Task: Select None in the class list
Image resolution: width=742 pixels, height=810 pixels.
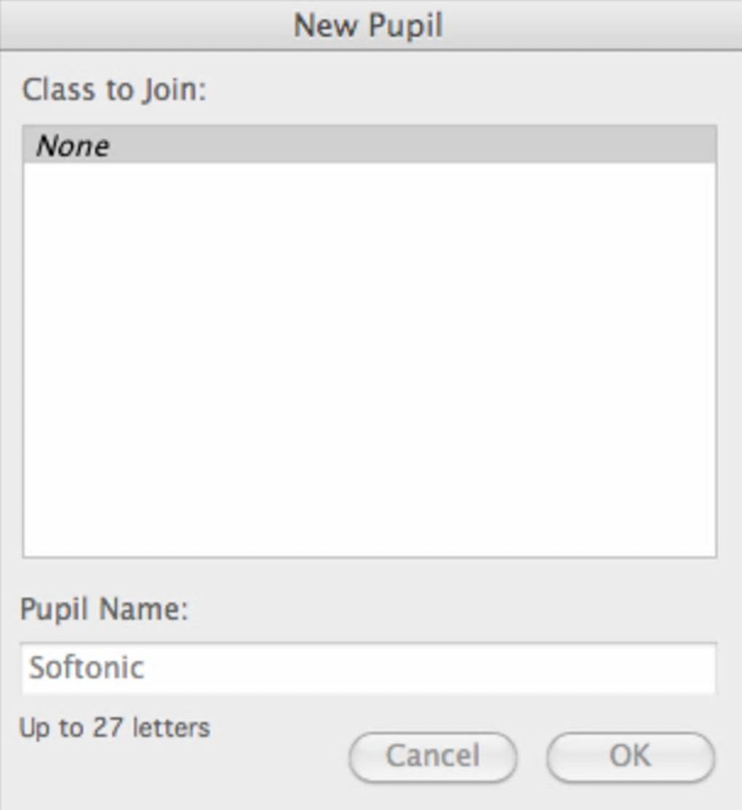Action: 73,145
